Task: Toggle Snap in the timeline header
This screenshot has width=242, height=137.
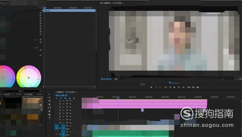Action: (61, 98)
